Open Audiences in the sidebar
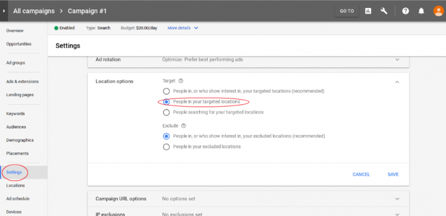The width and height of the screenshot is (446, 216). tap(16, 127)
